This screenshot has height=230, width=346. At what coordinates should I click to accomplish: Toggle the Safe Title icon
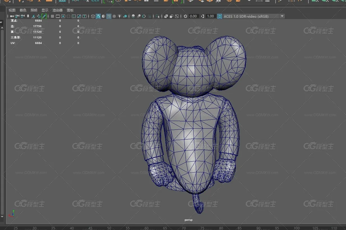click(84, 16)
